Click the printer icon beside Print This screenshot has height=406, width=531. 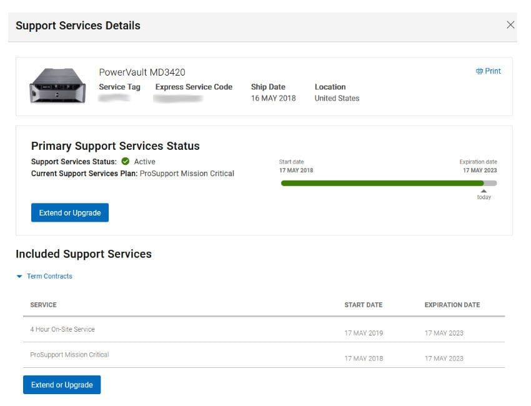(x=479, y=71)
